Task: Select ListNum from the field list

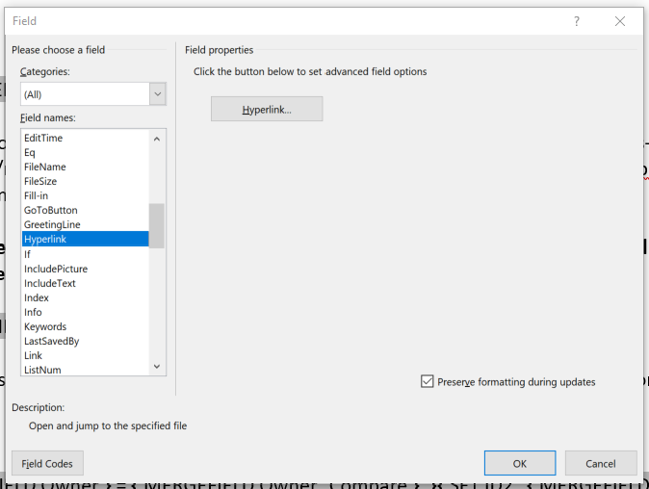Action: tap(43, 370)
